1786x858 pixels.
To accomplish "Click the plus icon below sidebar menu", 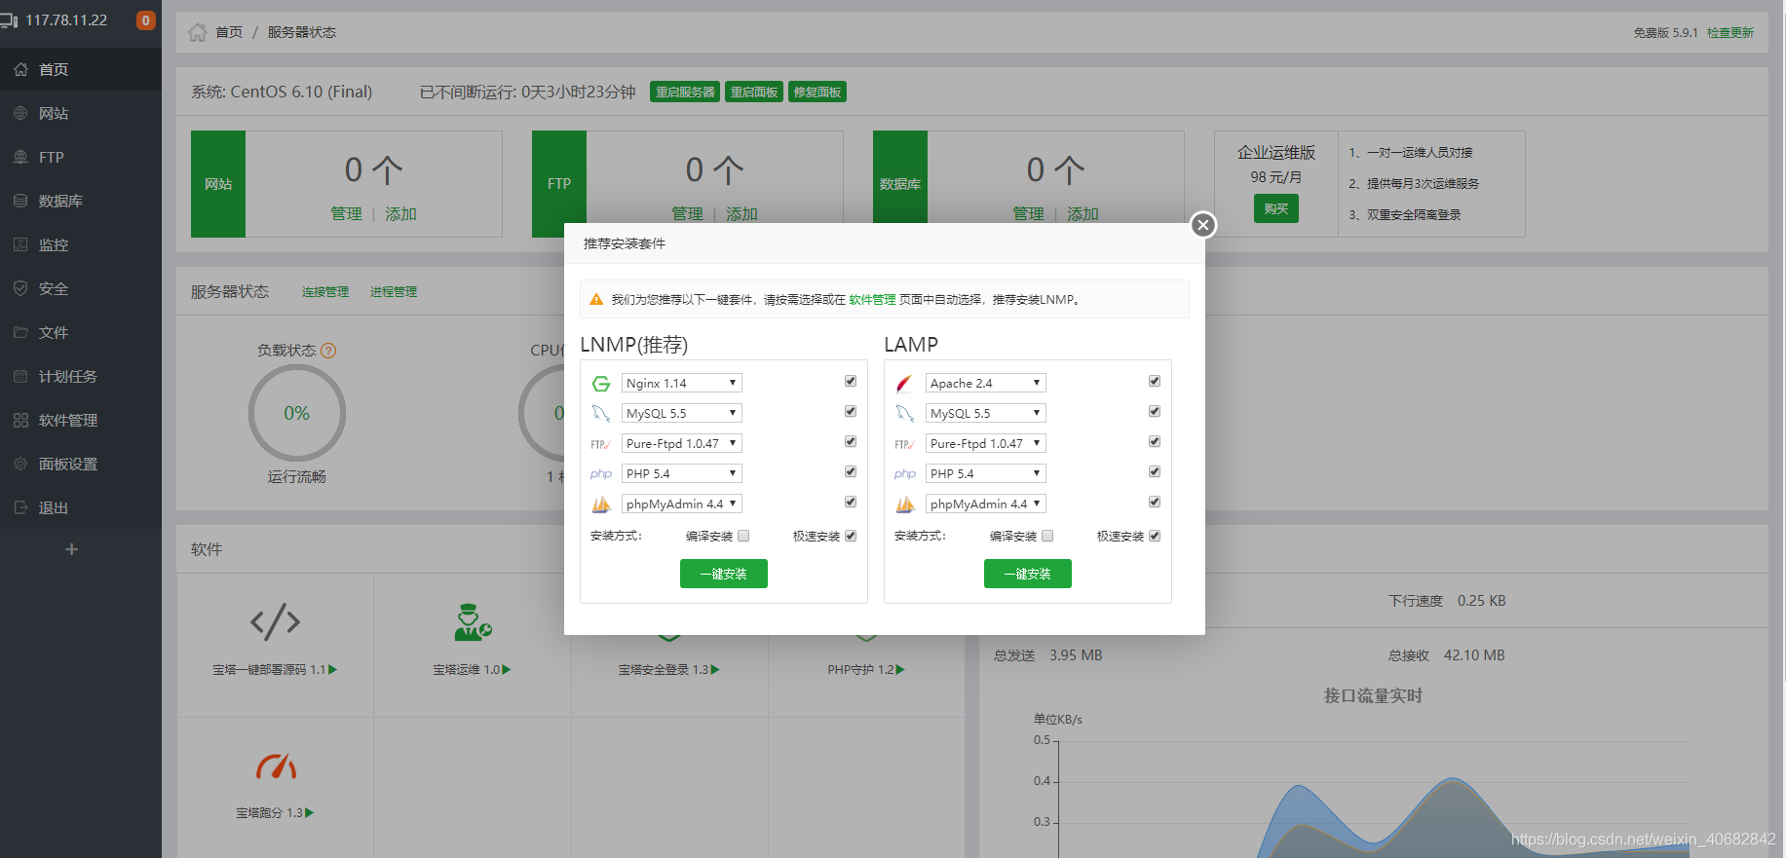I will coord(71,549).
